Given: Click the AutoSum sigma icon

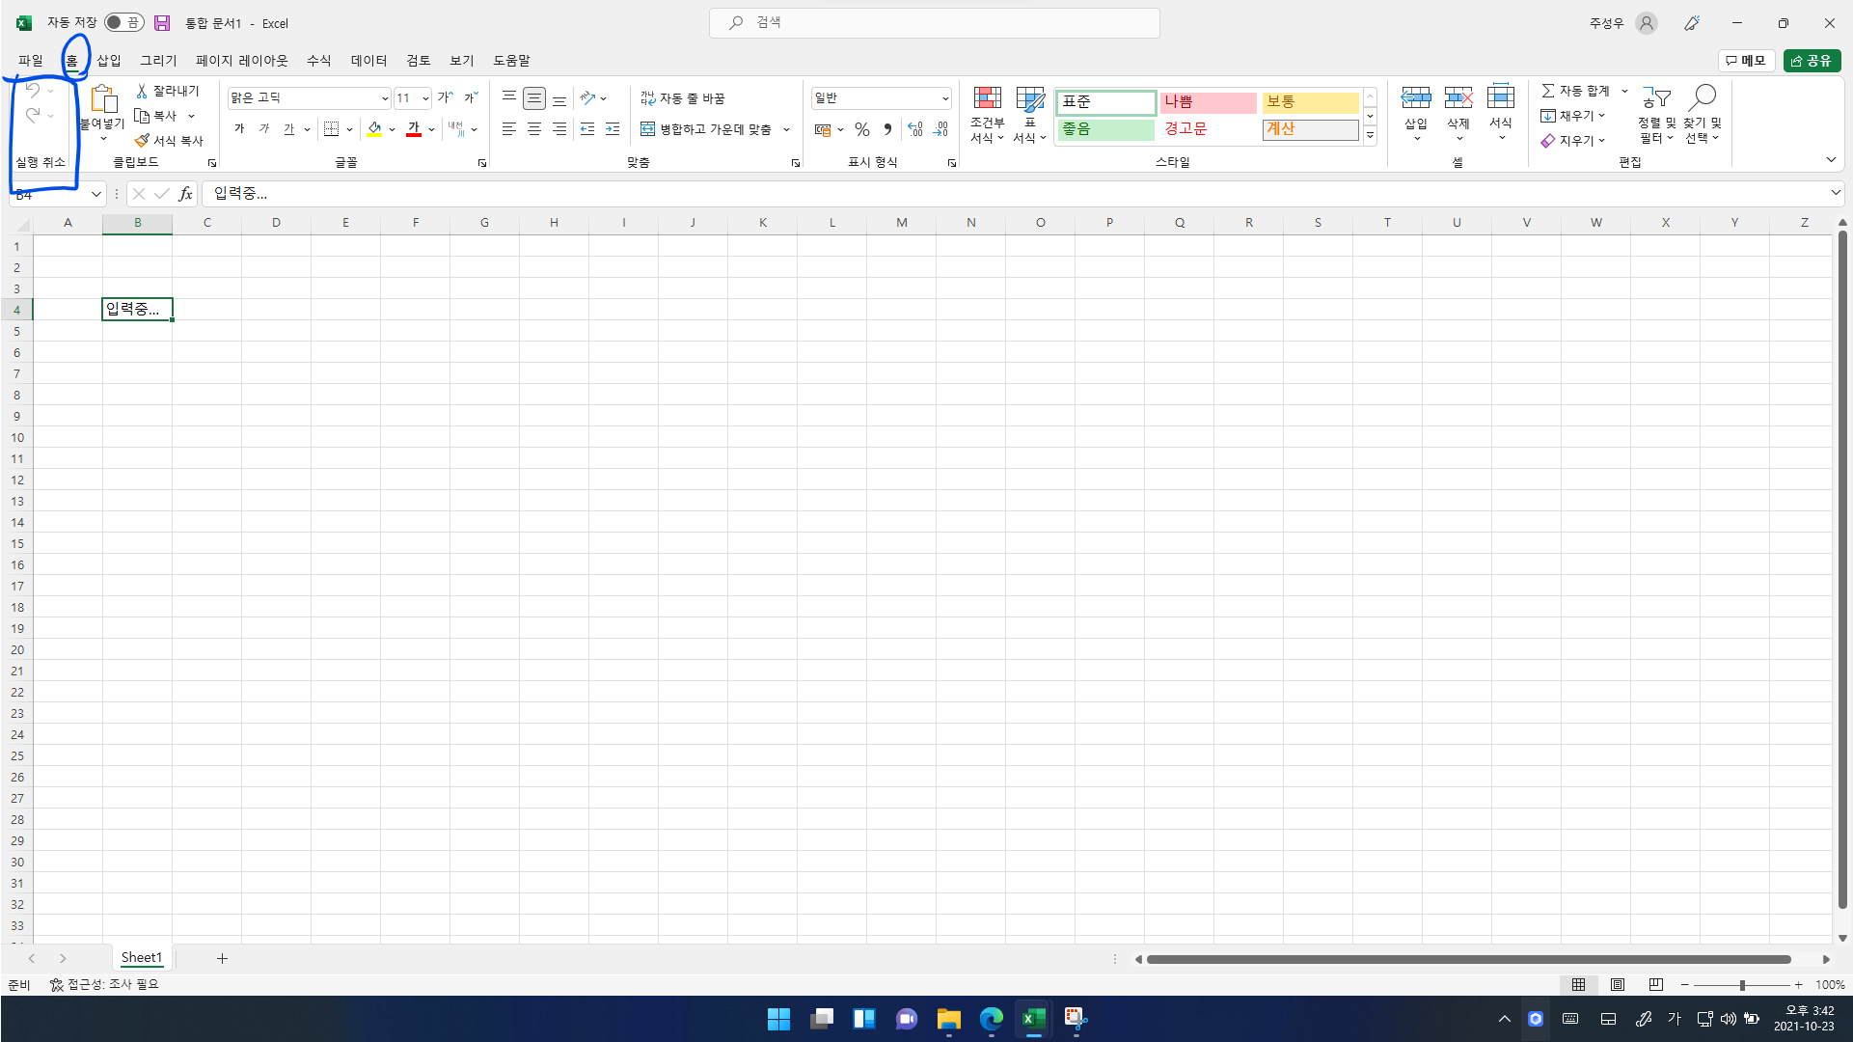Looking at the screenshot, I should coord(1548,91).
